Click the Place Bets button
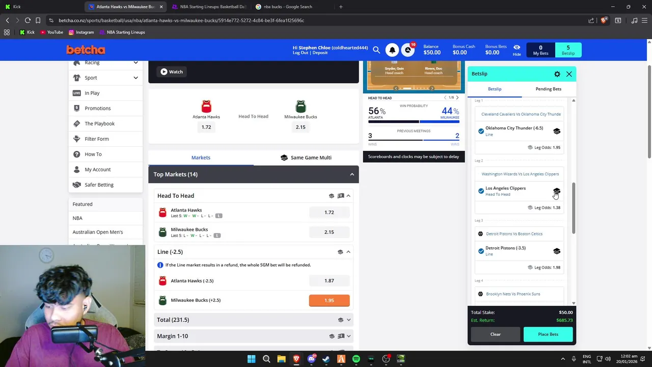The image size is (652, 367). pyautogui.click(x=548, y=334)
